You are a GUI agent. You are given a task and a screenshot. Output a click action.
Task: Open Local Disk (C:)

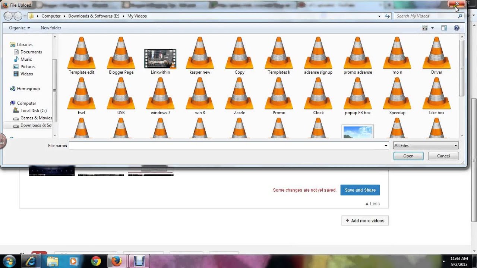pos(33,111)
